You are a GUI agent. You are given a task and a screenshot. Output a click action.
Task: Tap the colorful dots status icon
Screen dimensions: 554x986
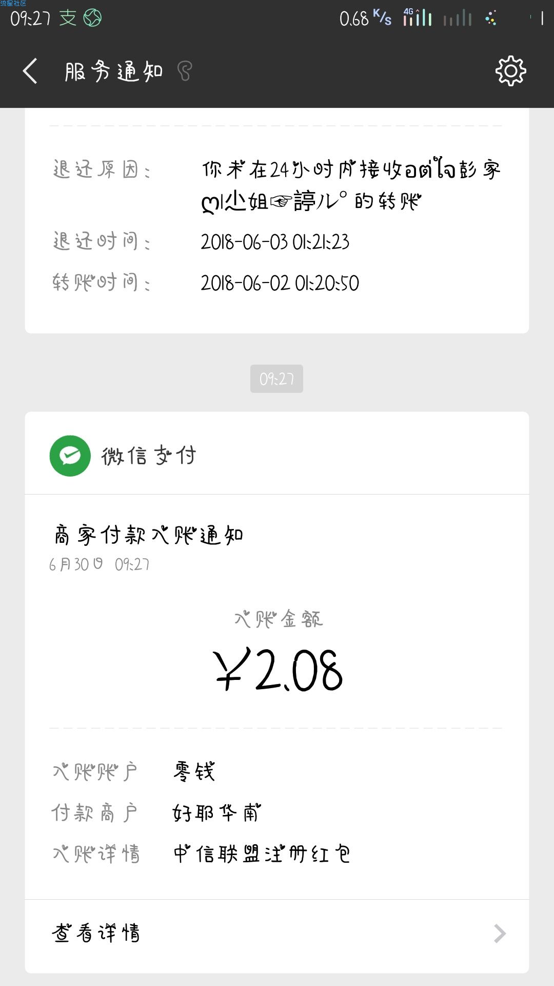point(491,18)
